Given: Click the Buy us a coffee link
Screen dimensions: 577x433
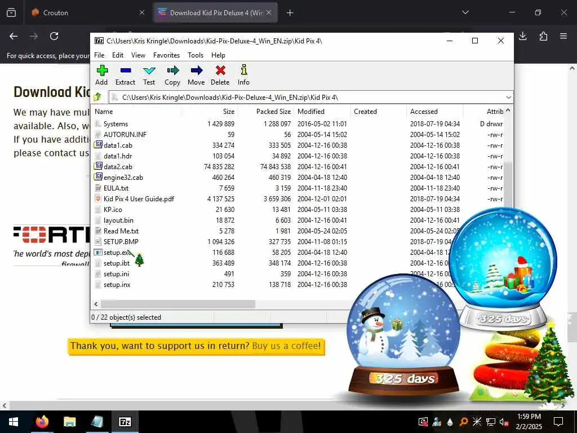Looking at the screenshot, I should click(286, 346).
